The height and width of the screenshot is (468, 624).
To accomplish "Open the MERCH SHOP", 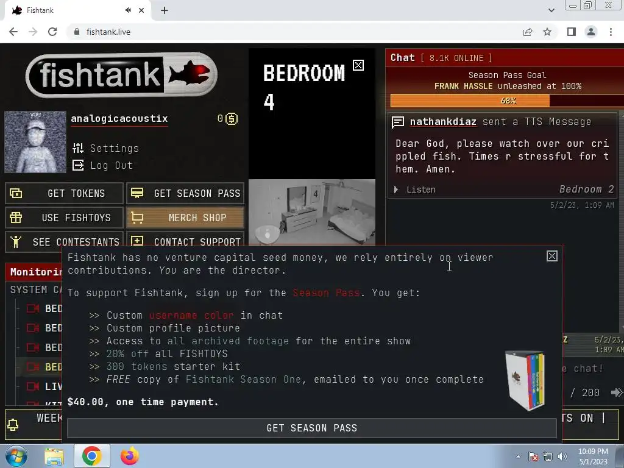I will (x=185, y=218).
